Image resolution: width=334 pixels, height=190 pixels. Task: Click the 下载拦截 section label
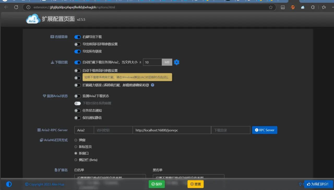click(59, 62)
